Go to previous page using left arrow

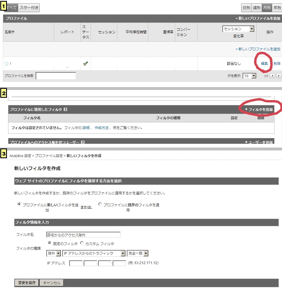[x=272, y=76]
